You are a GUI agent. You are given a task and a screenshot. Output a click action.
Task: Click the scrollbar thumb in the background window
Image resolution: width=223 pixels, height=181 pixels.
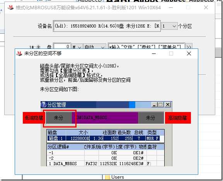[218, 53]
